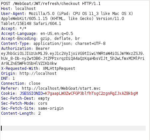Click the http://localhost origin value
Image resolution: width=150 pixels, height=140 pixels.
(38, 73)
